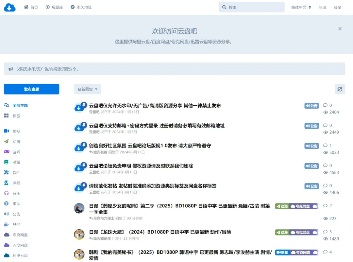Open the 音乐 headphones category
Viewport: 353px width, 262px height.
(16, 193)
